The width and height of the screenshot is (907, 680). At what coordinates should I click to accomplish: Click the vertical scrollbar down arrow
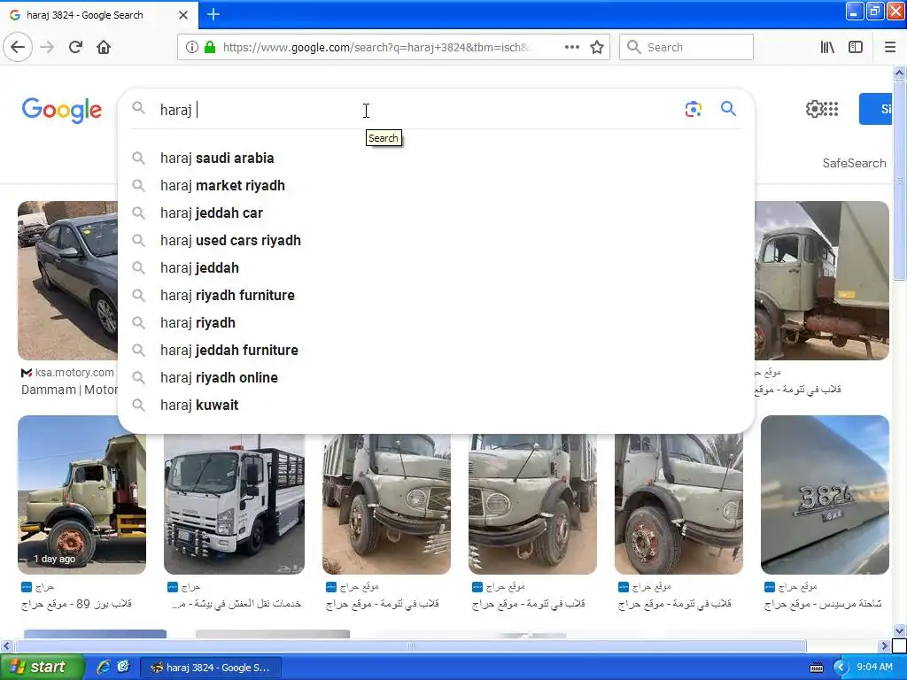pos(900,630)
